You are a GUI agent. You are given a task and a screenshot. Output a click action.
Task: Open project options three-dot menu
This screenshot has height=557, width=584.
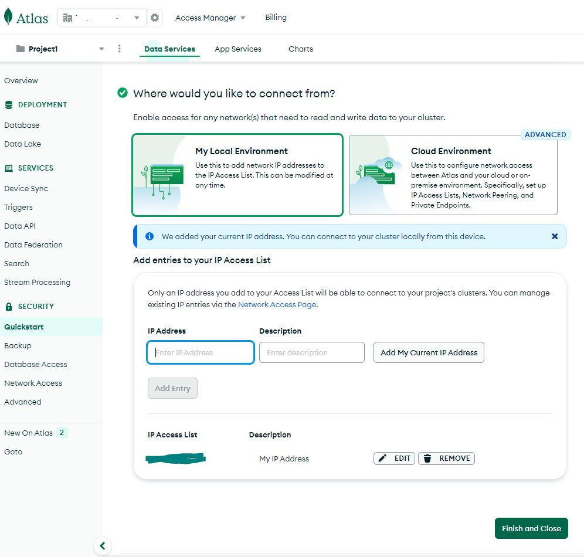click(x=119, y=49)
